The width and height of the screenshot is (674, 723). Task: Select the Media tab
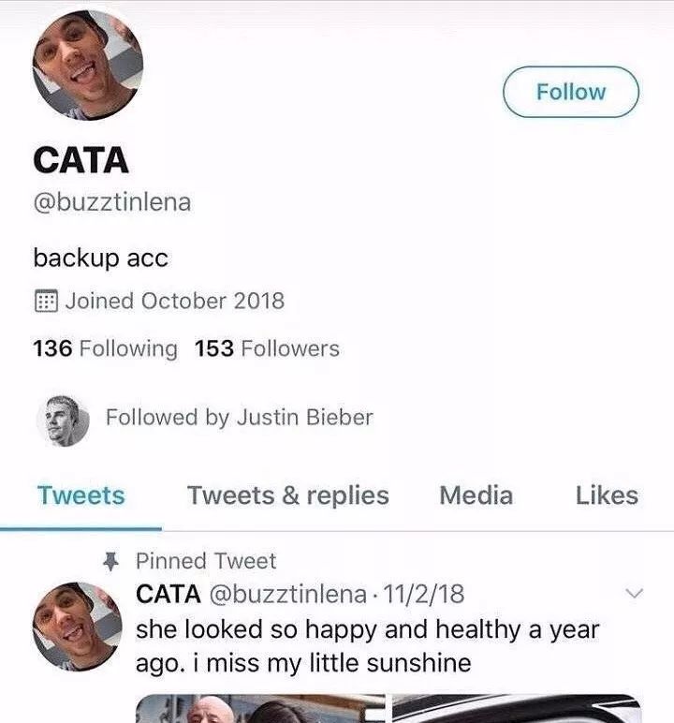point(476,495)
